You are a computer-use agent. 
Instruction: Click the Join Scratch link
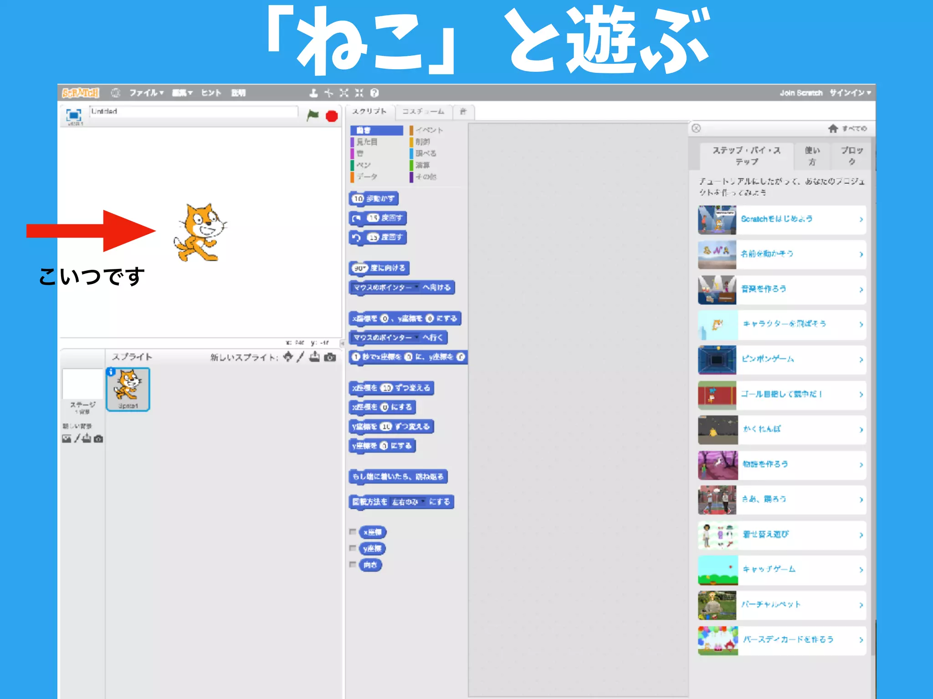pos(801,93)
